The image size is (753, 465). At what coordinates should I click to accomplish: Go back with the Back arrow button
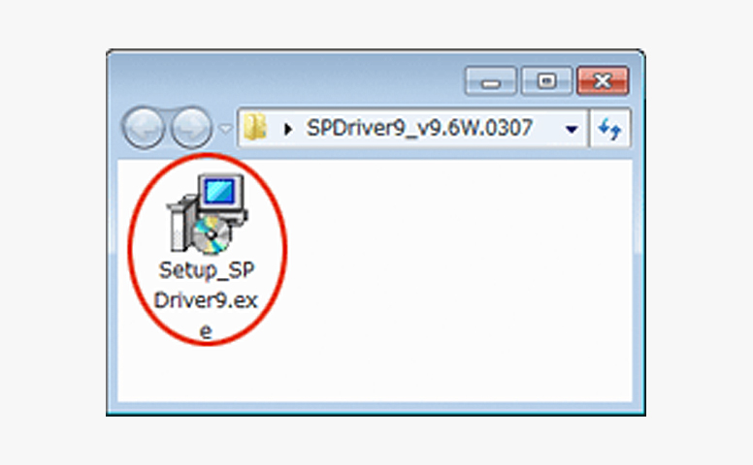(143, 128)
